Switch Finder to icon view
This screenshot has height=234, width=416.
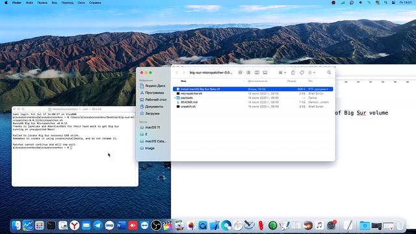tap(240, 72)
